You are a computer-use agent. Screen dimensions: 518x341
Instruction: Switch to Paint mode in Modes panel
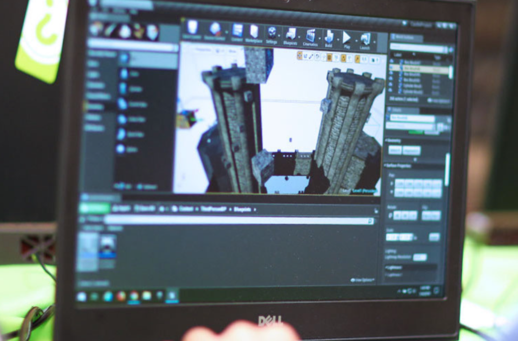coord(110,30)
